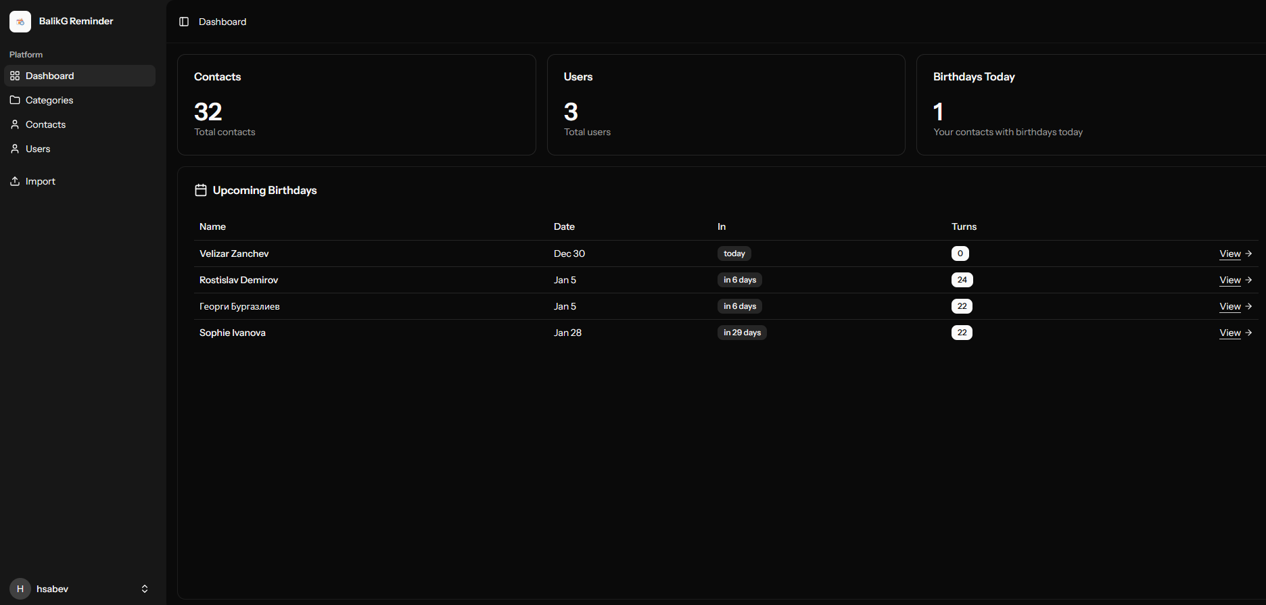Click the Contacts total card
This screenshot has height=605, width=1266.
356,105
